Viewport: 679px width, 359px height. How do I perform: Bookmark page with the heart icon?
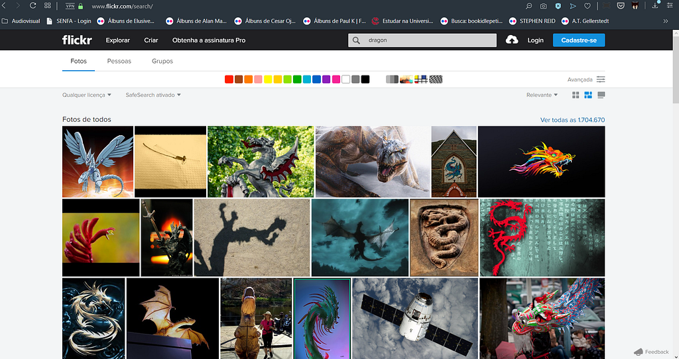[587, 6]
